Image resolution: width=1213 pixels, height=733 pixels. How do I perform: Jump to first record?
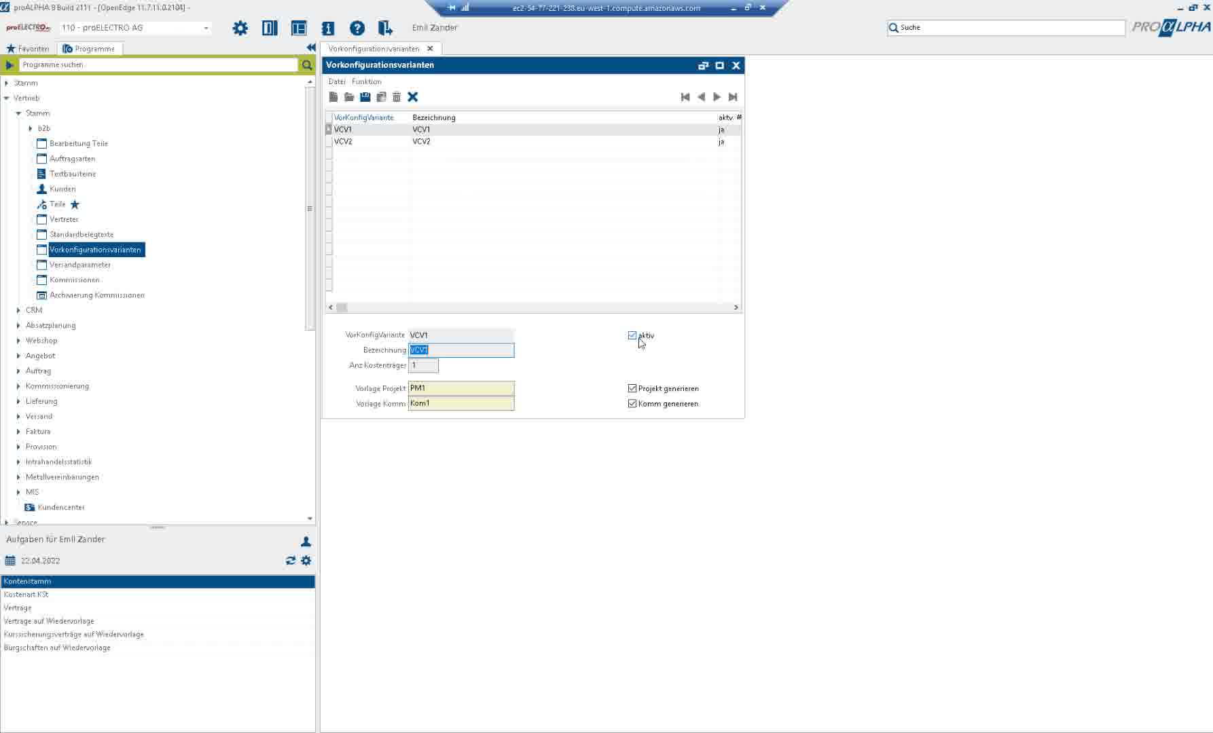tap(685, 97)
